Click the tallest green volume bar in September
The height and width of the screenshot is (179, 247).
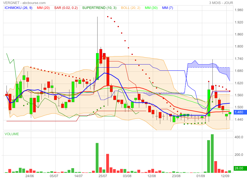point(212,153)
